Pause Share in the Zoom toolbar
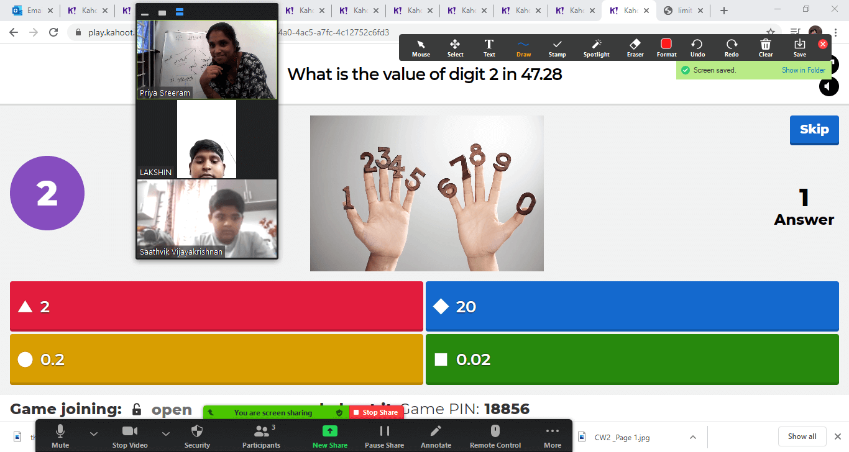 pos(384,436)
